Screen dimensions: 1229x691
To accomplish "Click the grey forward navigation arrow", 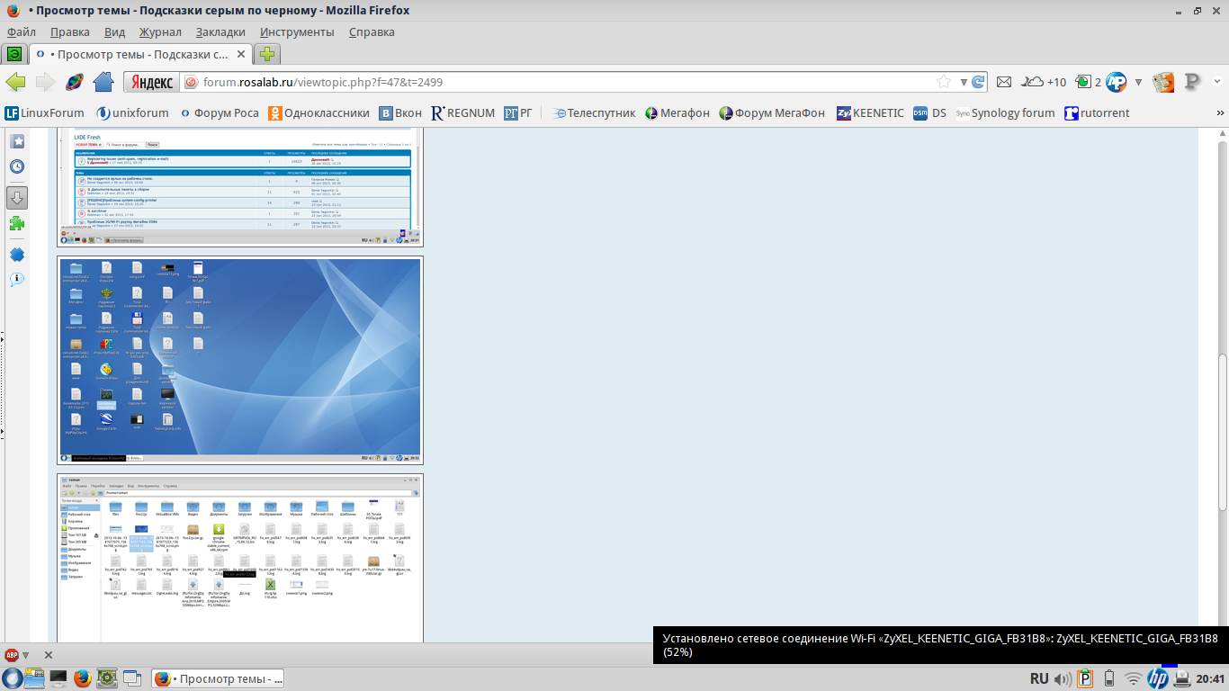I will coord(45,82).
